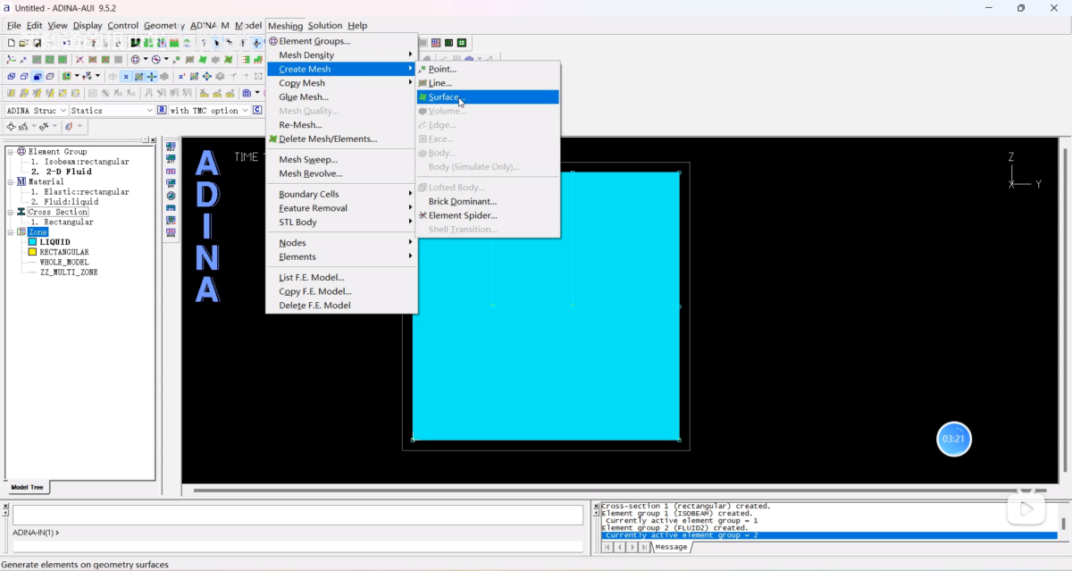
Task: Click the Open file folder icon
Action: pyautogui.click(x=23, y=43)
